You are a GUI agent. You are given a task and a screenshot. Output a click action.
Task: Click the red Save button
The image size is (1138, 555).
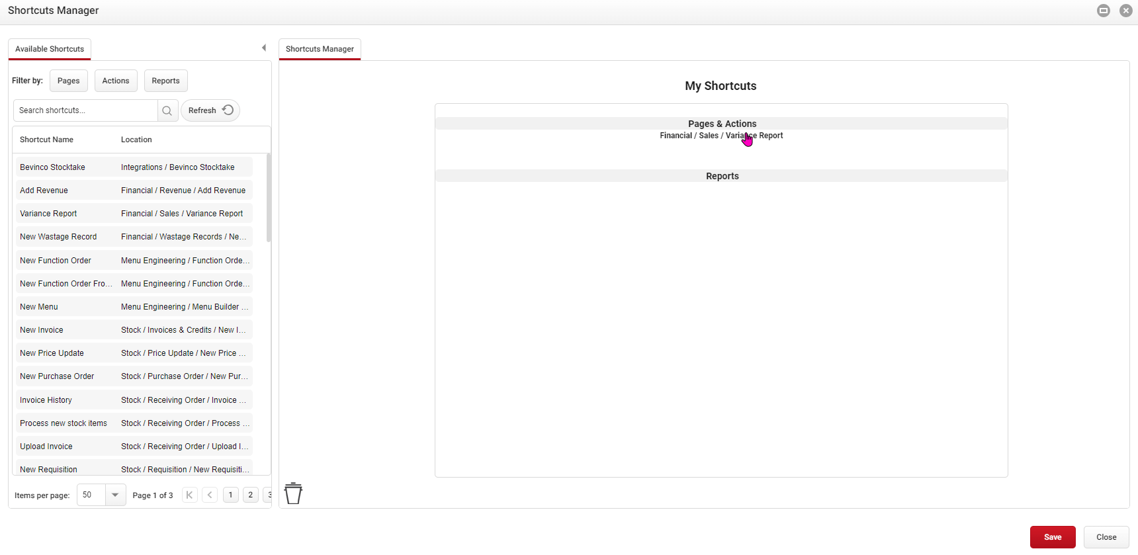pyautogui.click(x=1052, y=537)
